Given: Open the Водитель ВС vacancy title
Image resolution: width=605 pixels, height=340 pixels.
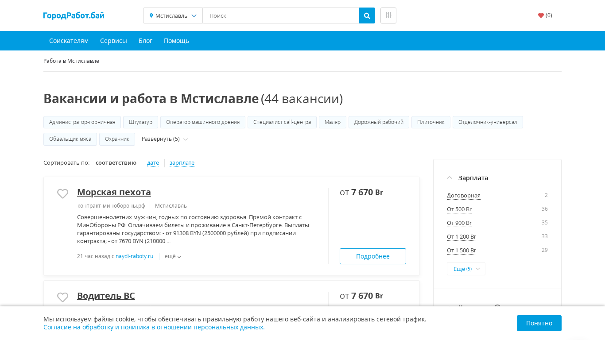Looking at the screenshot, I should coord(106,296).
